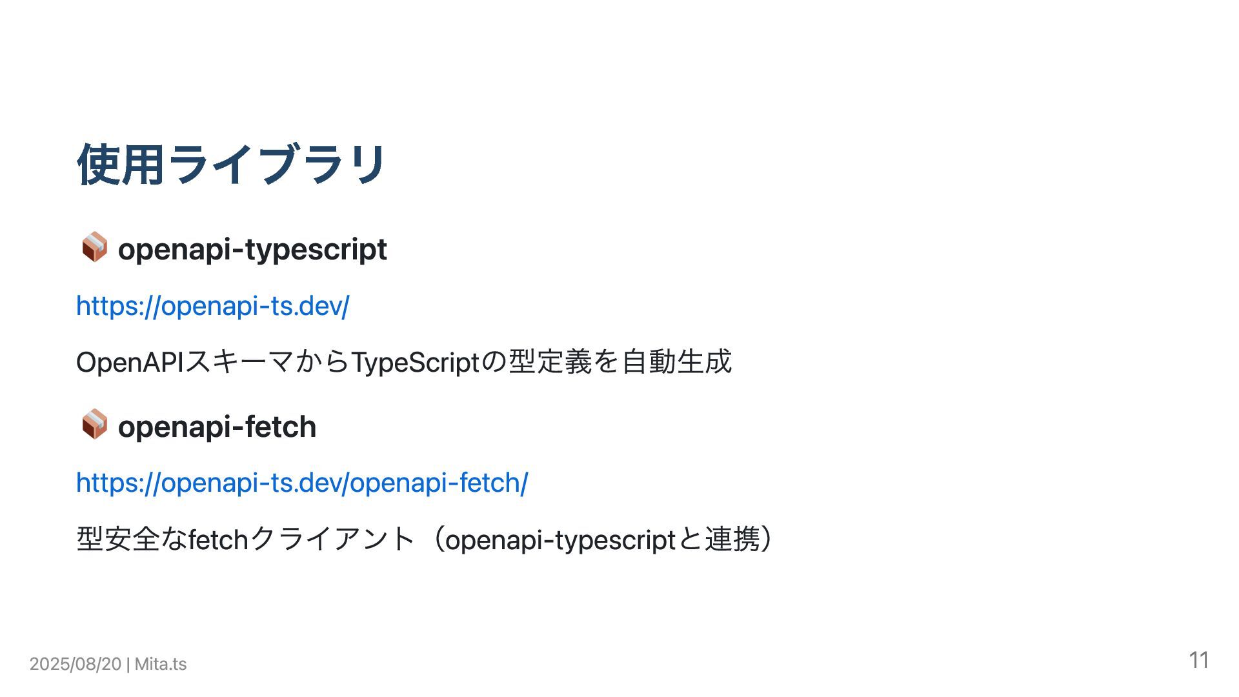
Task: Select the openapi-typescript heading text
Action: coord(252,249)
